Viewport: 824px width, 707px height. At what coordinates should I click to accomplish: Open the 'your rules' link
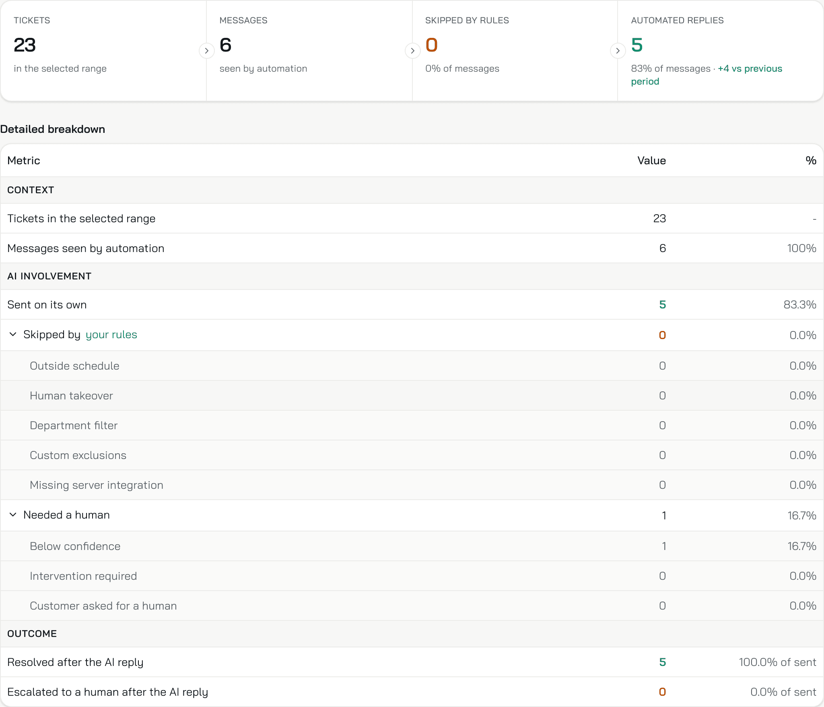pos(111,335)
